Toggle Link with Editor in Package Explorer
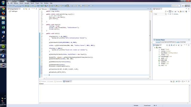 point(26,9)
